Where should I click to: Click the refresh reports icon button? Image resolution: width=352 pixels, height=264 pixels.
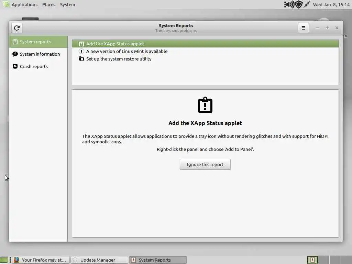click(17, 28)
